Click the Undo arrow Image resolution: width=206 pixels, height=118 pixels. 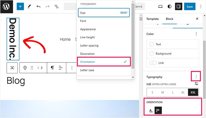coord(38,6)
